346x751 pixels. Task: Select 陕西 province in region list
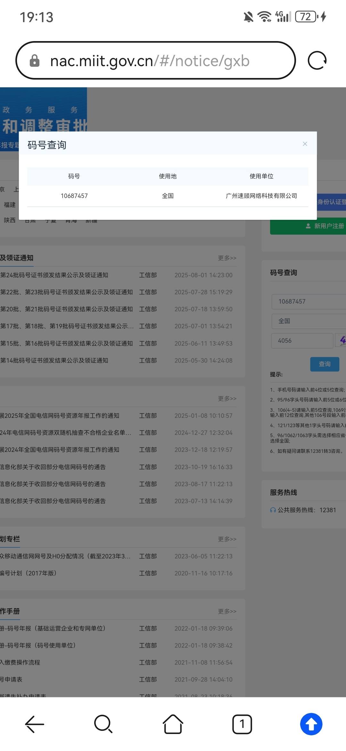(x=10, y=220)
